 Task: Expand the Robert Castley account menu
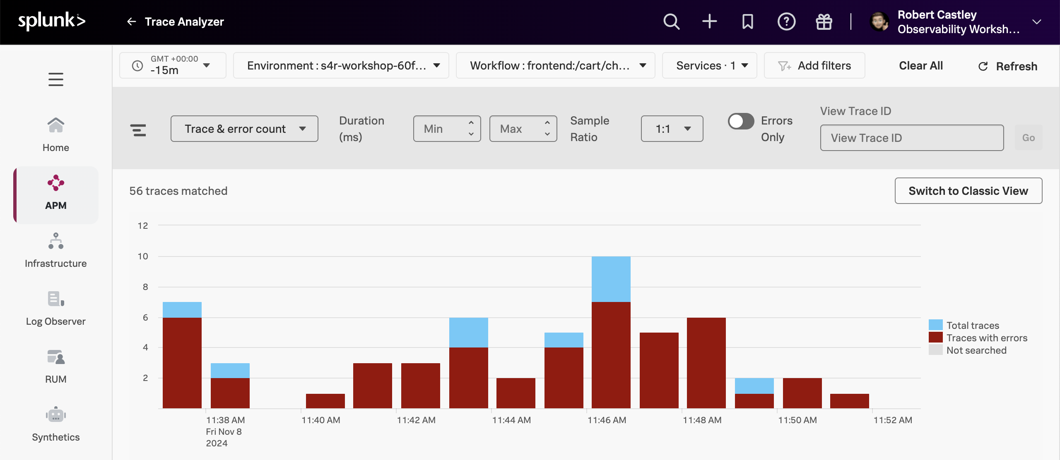(x=1036, y=22)
